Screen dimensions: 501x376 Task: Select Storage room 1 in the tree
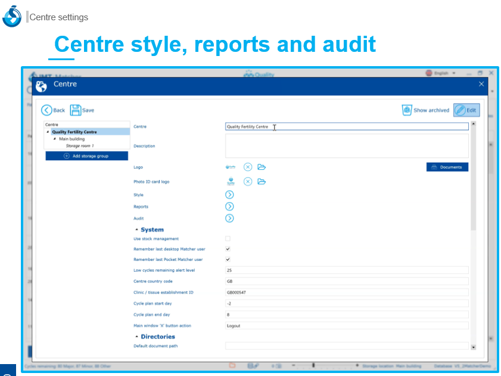[x=80, y=145]
